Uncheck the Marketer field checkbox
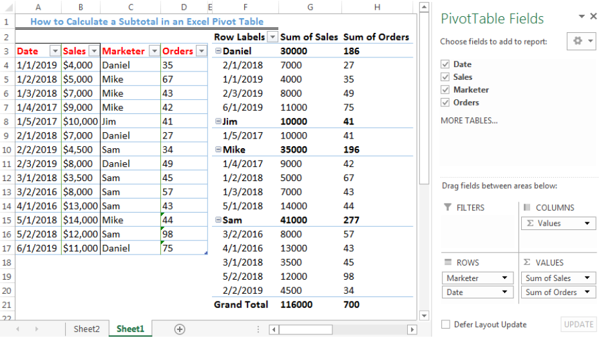The width and height of the screenshot is (601, 337). point(445,90)
